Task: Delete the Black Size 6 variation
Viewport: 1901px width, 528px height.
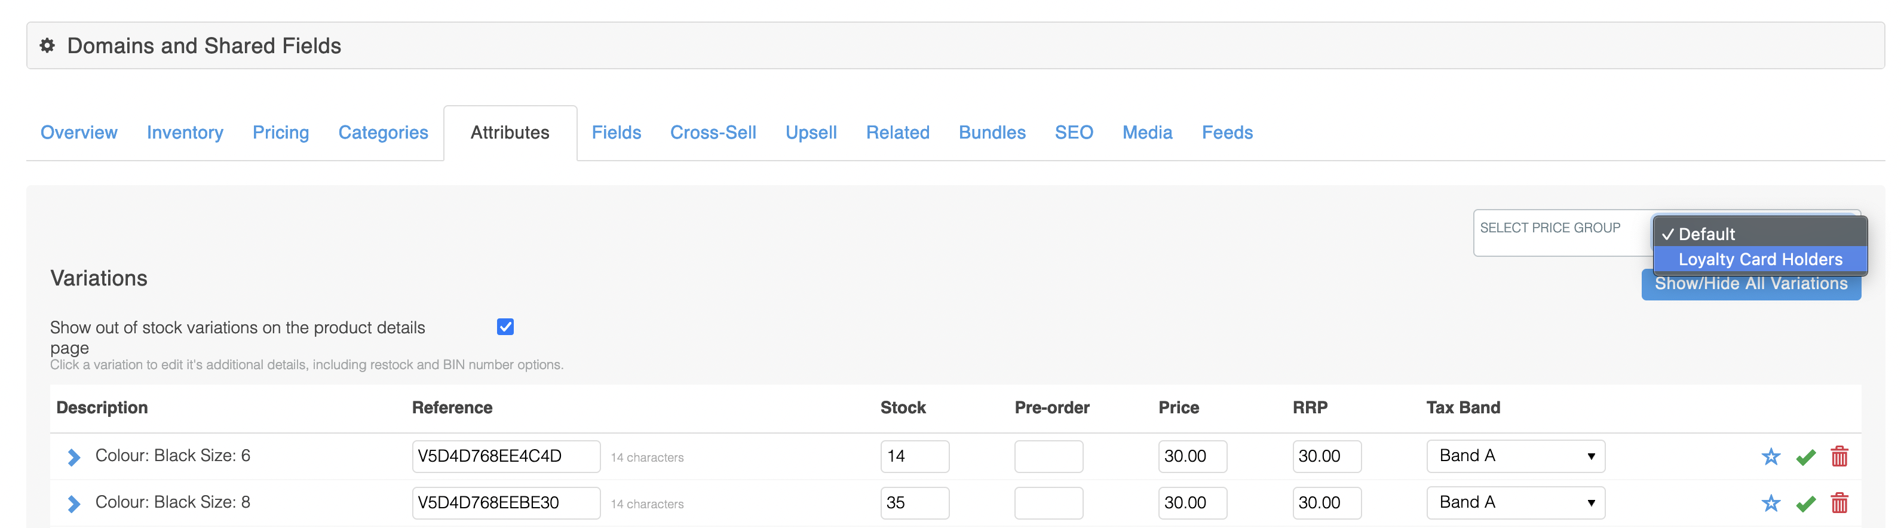Action: tap(1839, 456)
